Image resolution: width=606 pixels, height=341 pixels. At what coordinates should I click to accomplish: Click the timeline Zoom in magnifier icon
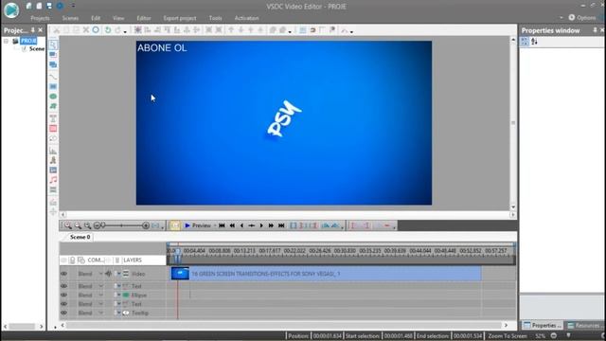click(x=68, y=225)
